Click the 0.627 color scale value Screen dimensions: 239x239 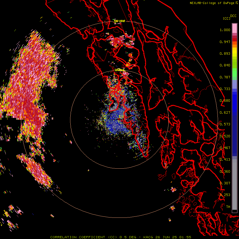tap(225, 113)
